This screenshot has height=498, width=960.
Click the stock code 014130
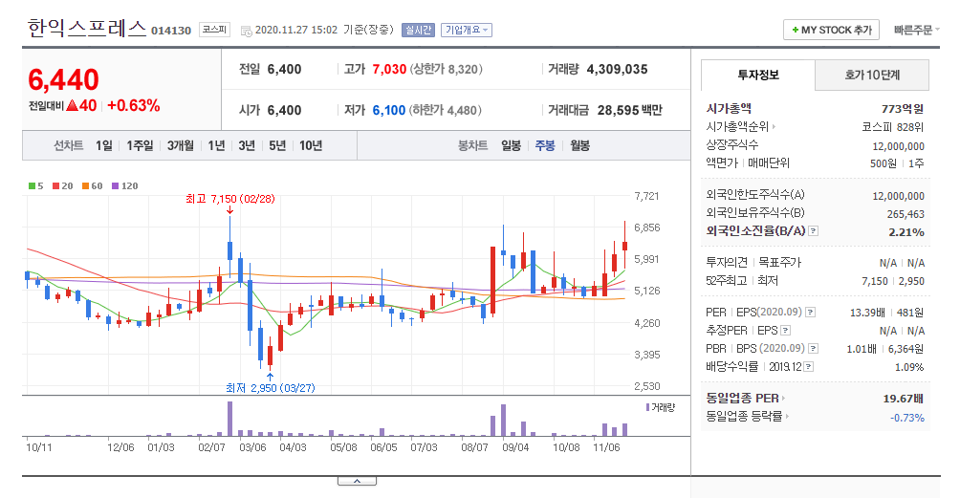pyautogui.click(x=171, y=31)
